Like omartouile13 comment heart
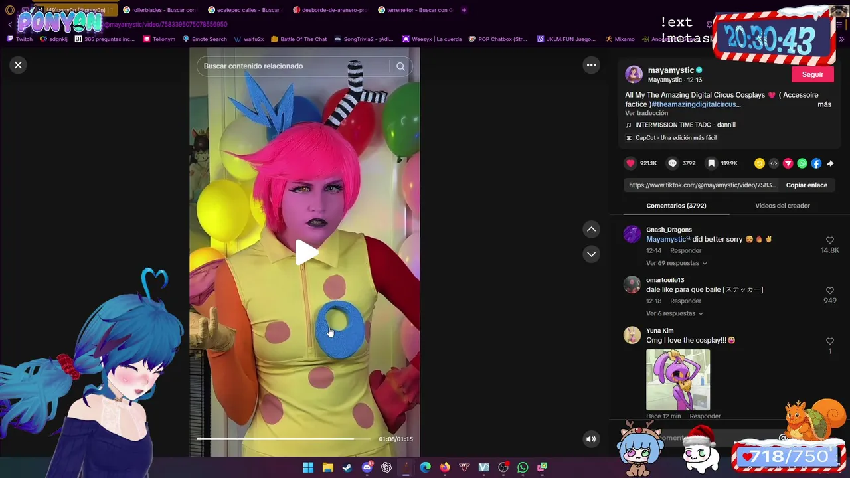The width and height of the screenshot is (850, 478). 829,291
